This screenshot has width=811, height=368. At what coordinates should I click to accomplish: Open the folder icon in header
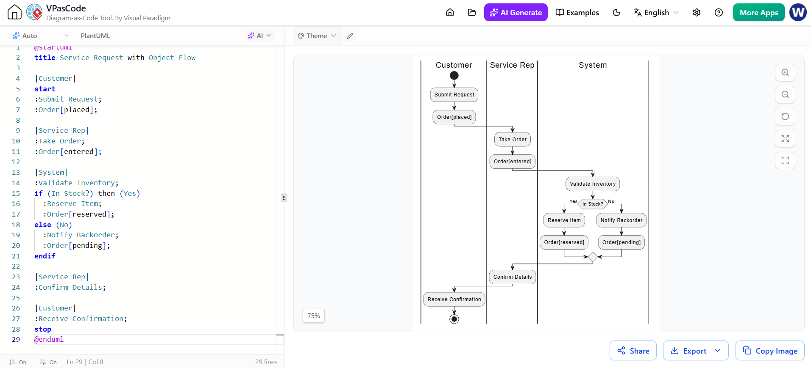pos(472,12)
